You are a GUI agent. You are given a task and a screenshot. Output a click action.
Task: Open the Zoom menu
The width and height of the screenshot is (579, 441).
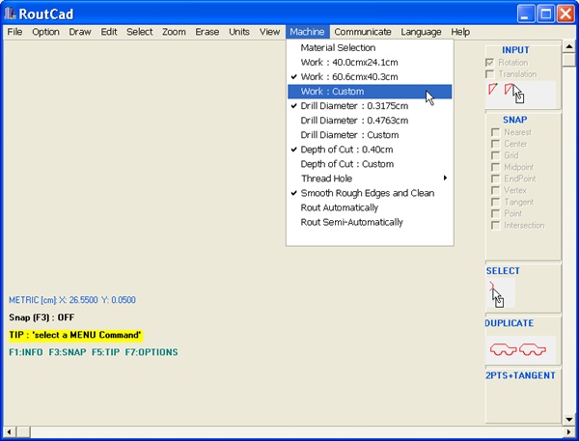[174, 32]
